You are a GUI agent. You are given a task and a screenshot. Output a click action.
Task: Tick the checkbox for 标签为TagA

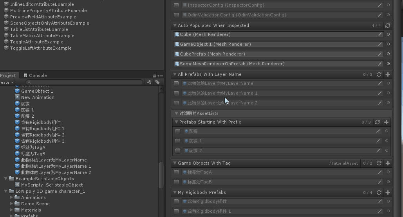click(176, 172)
